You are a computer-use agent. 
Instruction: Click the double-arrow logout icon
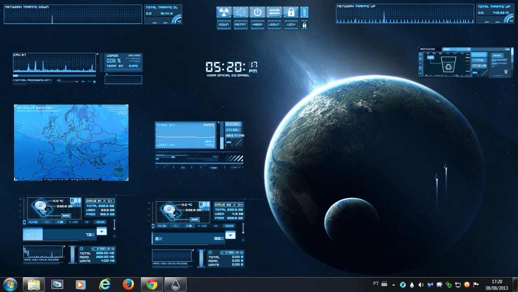(274, 12)
